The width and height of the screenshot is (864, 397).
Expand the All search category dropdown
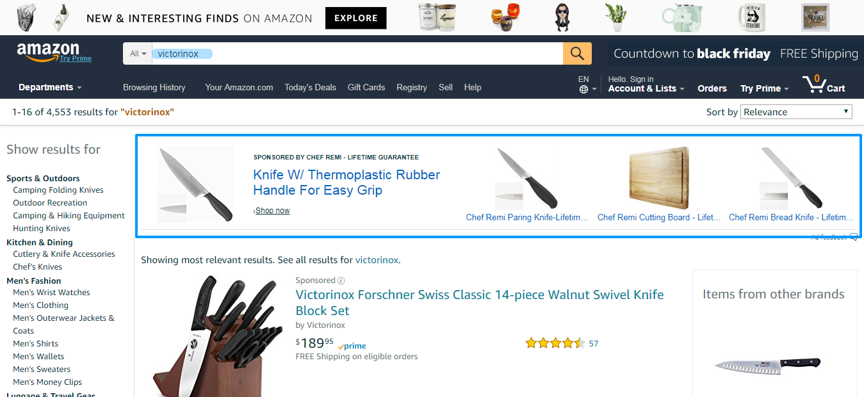(x=138, y=54)
